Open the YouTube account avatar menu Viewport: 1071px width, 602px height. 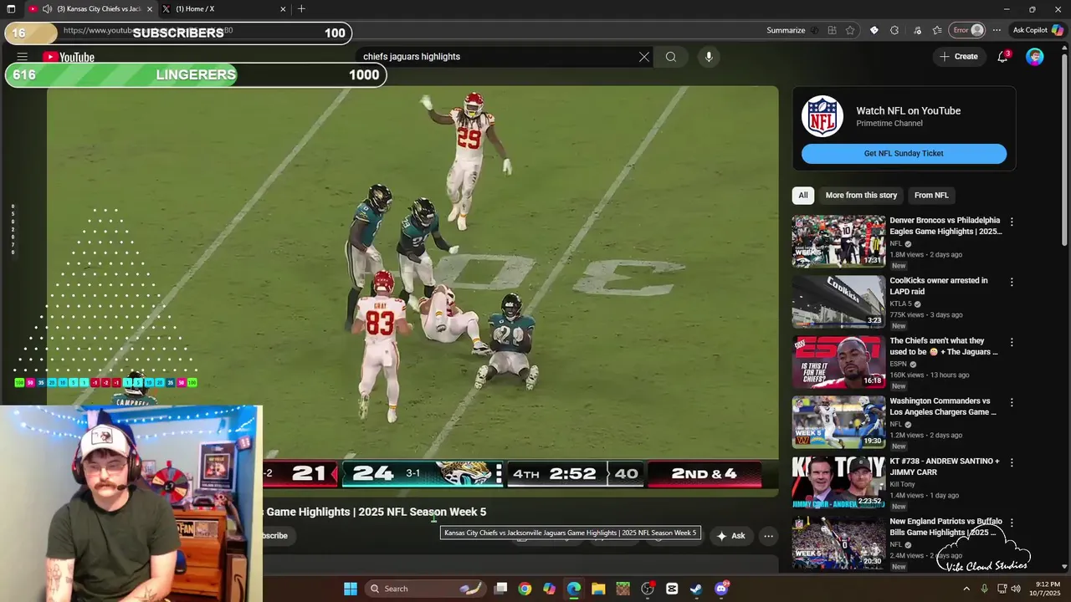pos(1035,57)
